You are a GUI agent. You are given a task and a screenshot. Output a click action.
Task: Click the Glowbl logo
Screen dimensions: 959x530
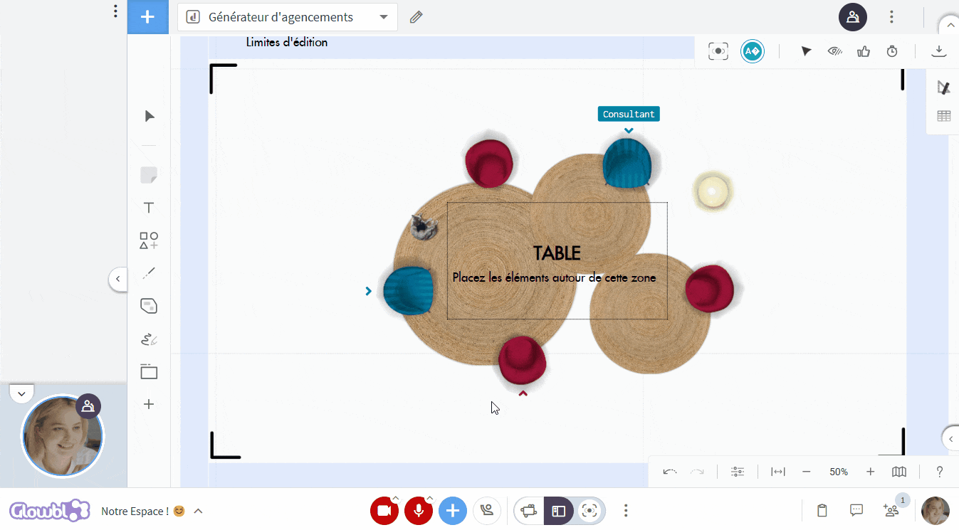point(49,511)
